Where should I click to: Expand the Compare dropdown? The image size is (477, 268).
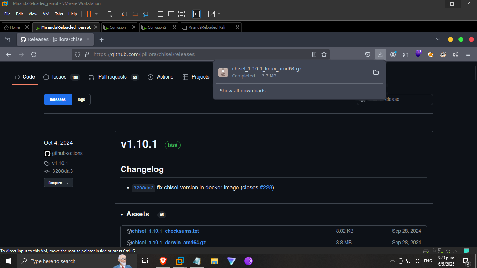click(58, 183)
